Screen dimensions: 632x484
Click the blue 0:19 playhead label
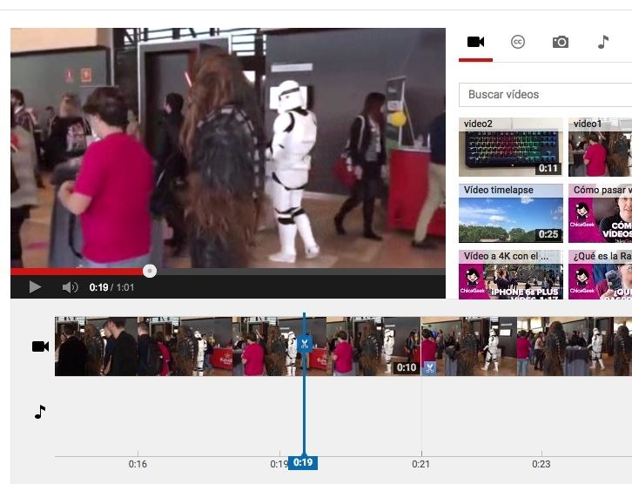(303, 462)
